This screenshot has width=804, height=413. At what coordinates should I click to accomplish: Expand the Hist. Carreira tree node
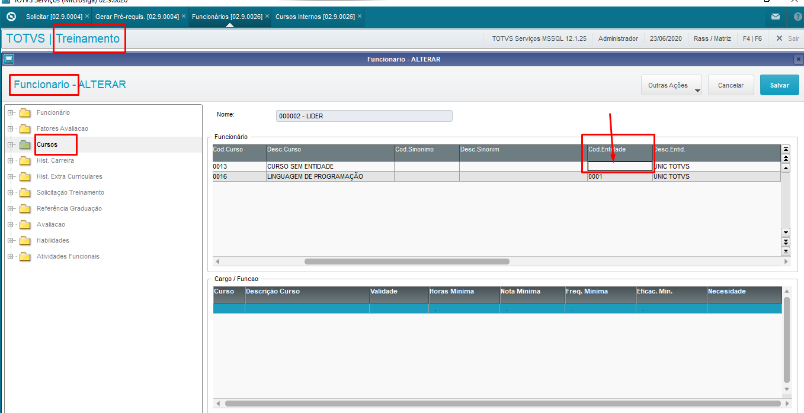[9, 160]
